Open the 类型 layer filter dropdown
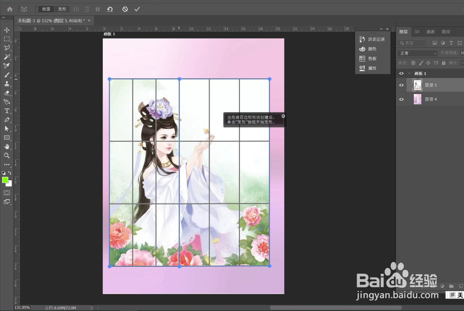Viewport: 464px width, 311px height. (412, 43)
